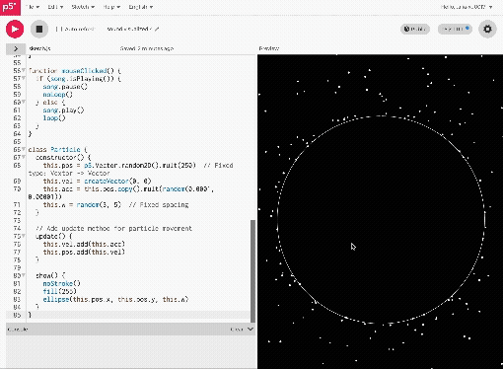Click the 'this.vel.add(this.acc)' line
503x369 pixels.
84,245
